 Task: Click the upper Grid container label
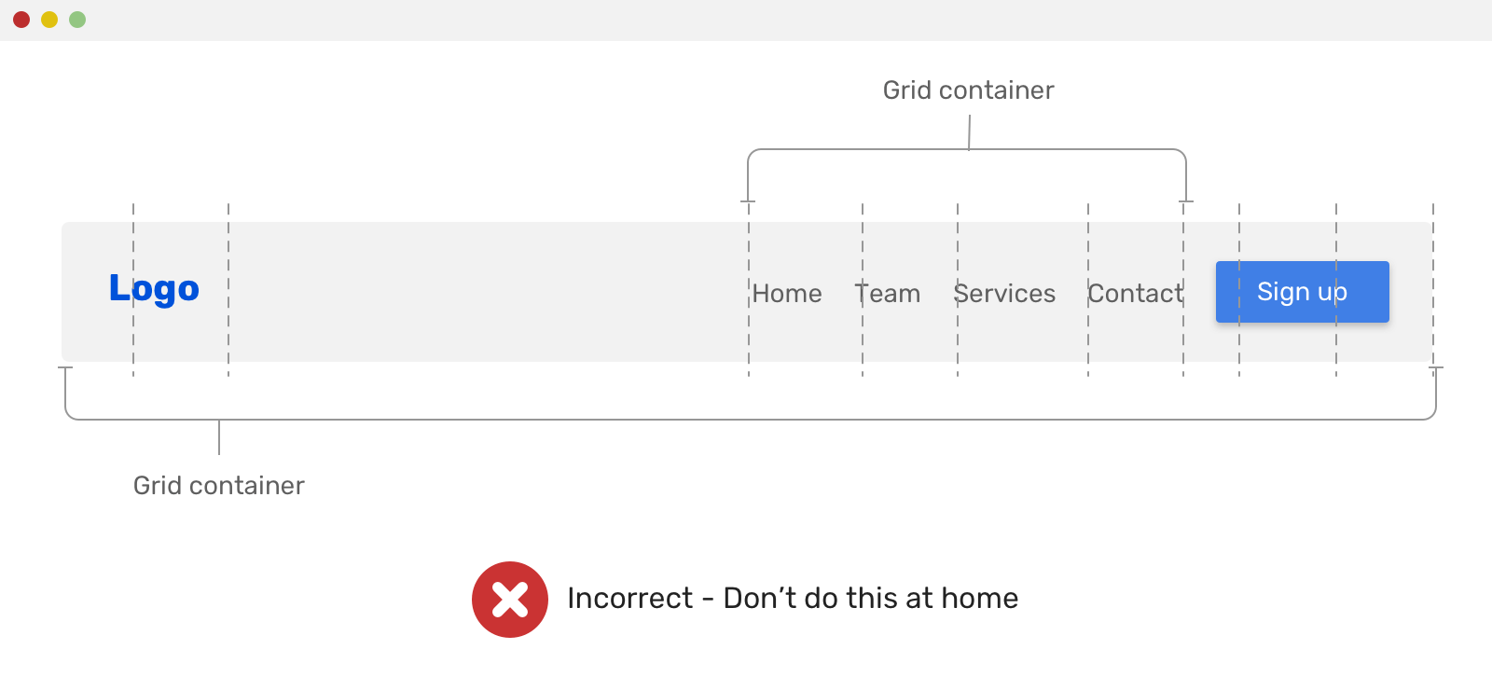tap(968, 90)
